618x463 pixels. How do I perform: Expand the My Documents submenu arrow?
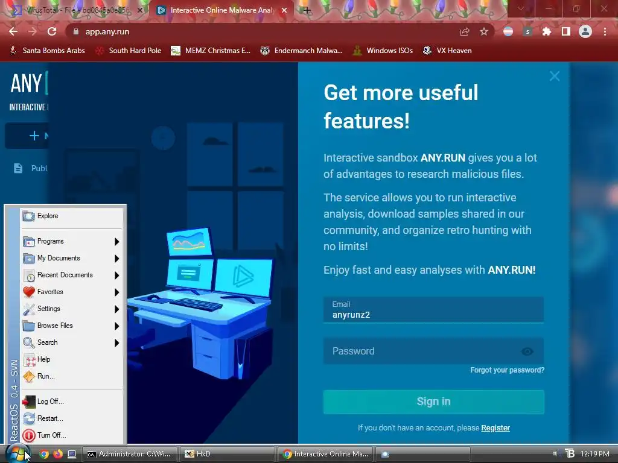116,259
